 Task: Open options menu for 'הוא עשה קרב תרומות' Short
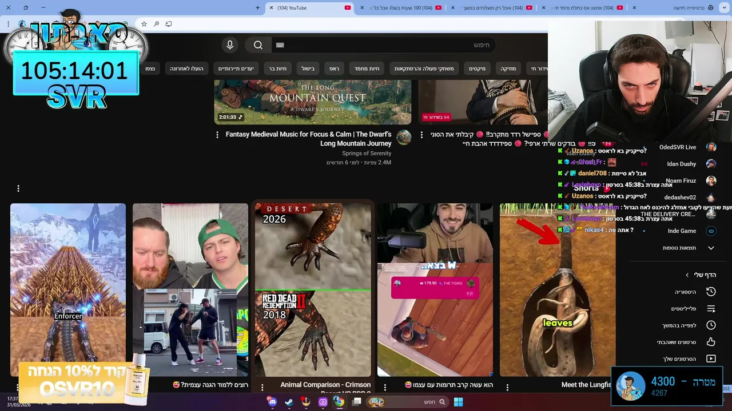(385, 387)
